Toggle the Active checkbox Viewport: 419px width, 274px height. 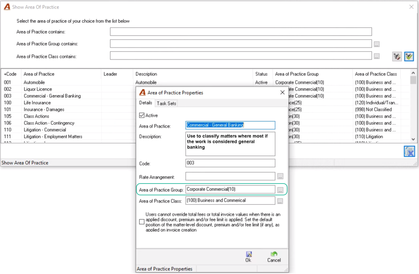click(142, 115)
